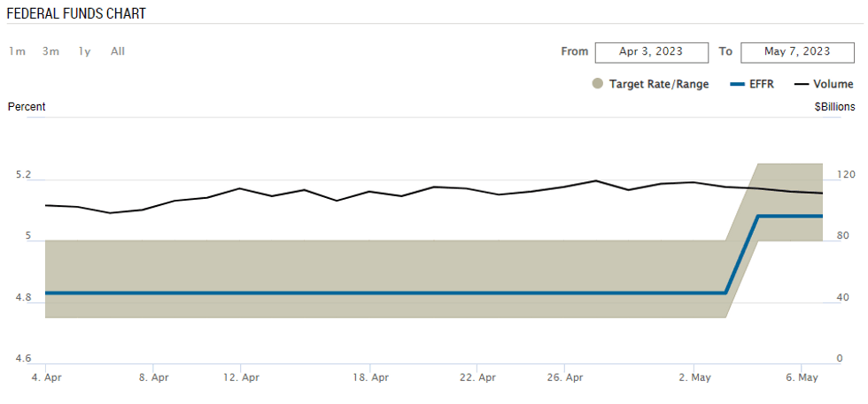The width and height of the screenshot is (868, 404).
Task: Show All available data range
Action: click(x=118, y=51)
